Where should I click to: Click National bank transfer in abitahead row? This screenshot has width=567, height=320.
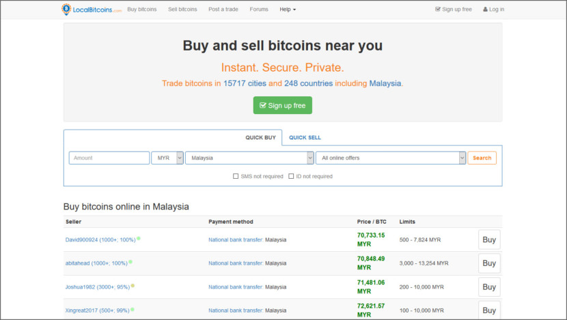click(x=236, y=263)
